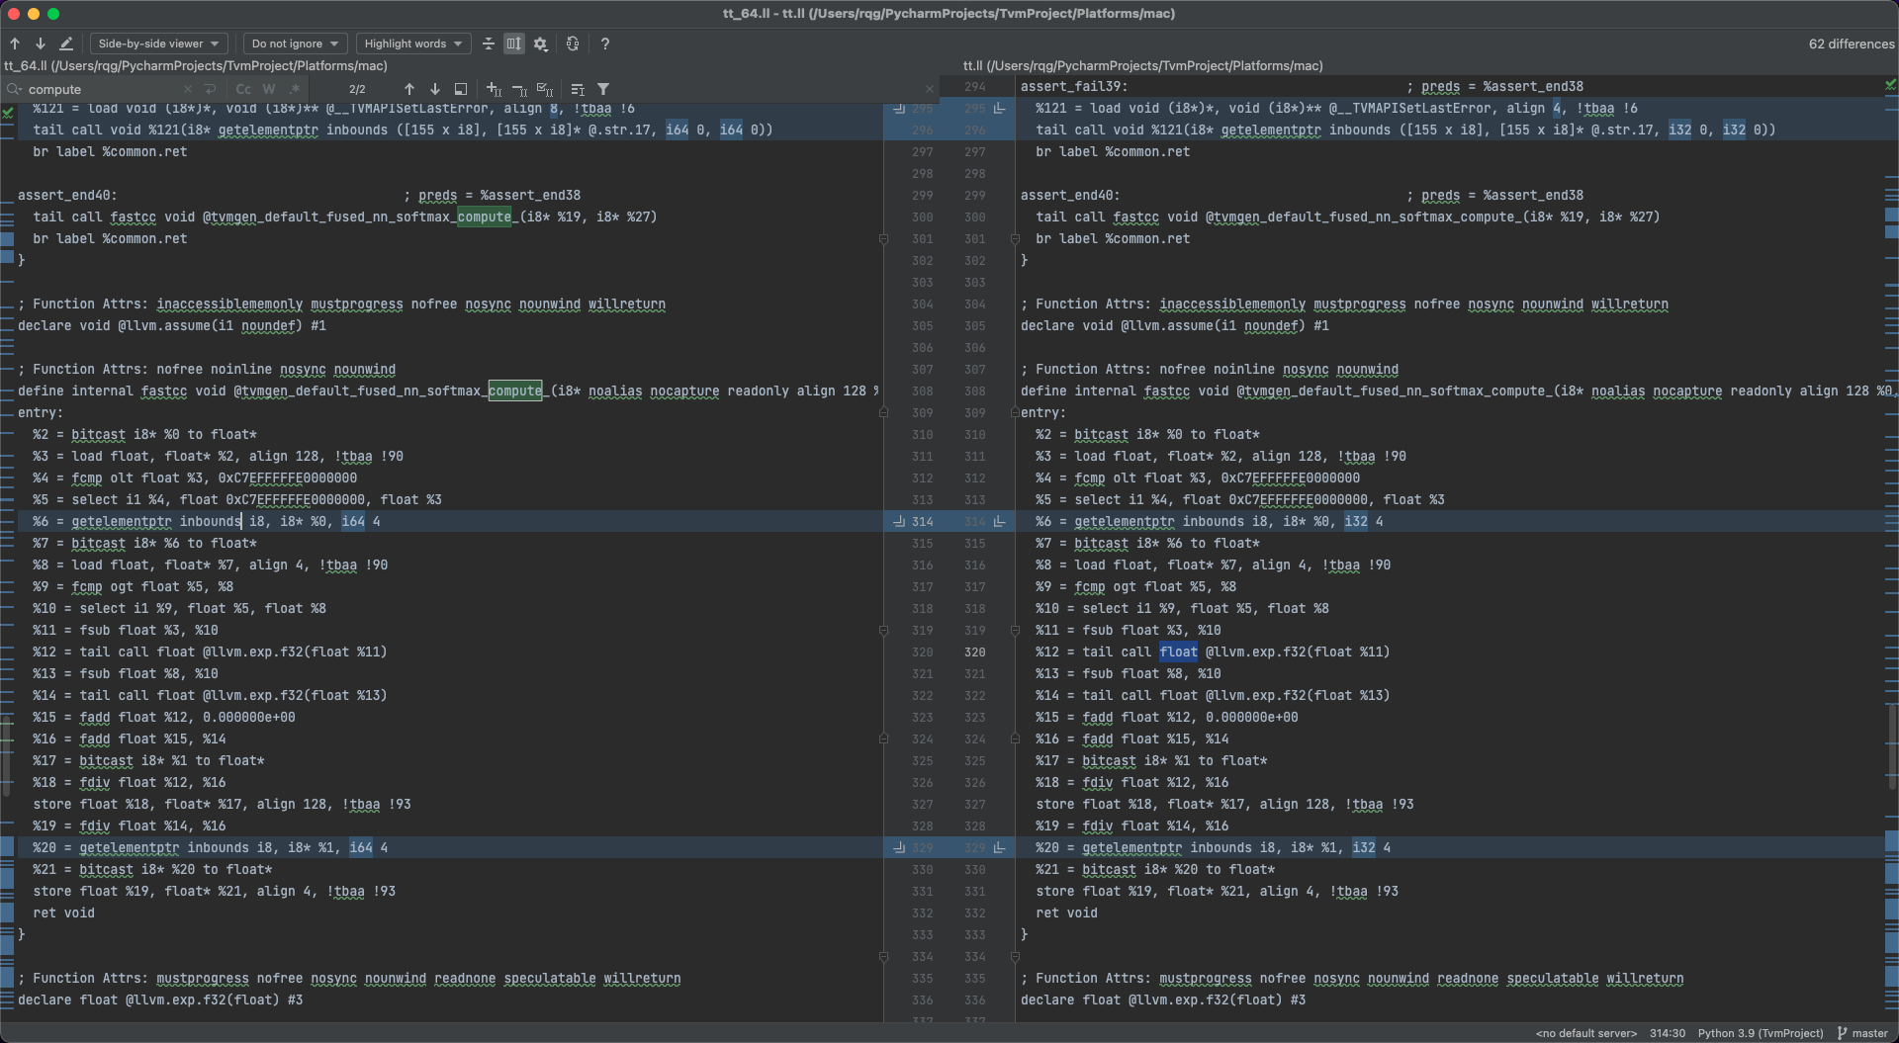Close the search bar with X

click(929, 89)
